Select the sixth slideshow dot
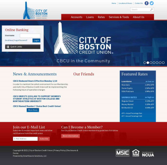Image resolution: width=167 pixels, height=165 pixels. click(x=160, y=62)
